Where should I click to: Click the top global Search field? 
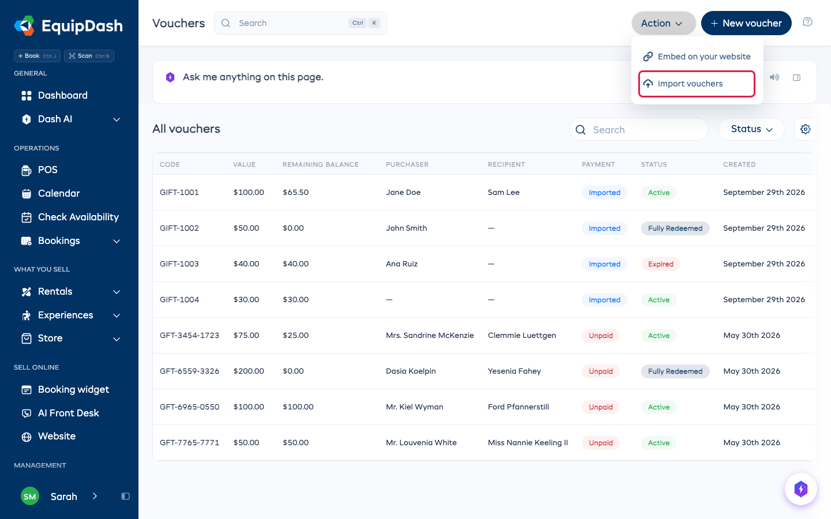[301, 23]
